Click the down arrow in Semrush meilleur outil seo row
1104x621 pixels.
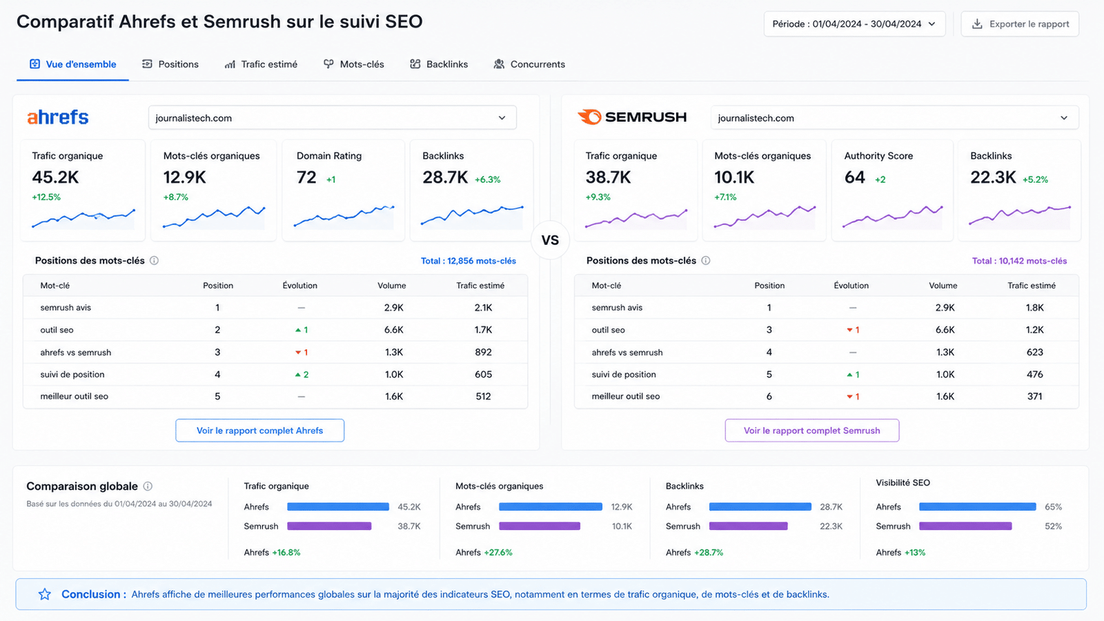click(x=849, y=397)
